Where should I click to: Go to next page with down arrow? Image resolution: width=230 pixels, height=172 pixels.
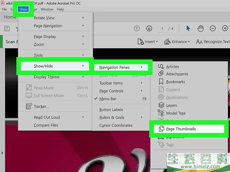149,28
